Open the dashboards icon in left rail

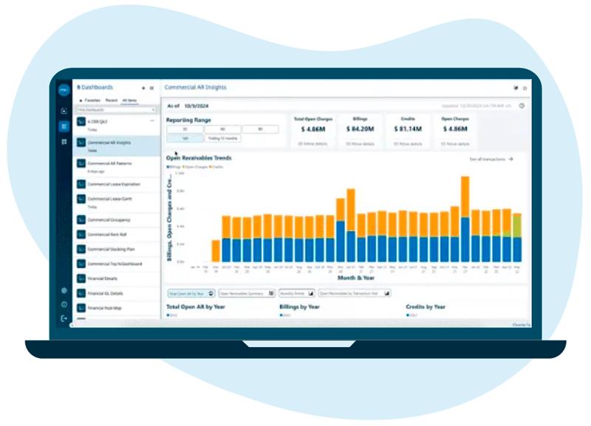tap(64, 126)
